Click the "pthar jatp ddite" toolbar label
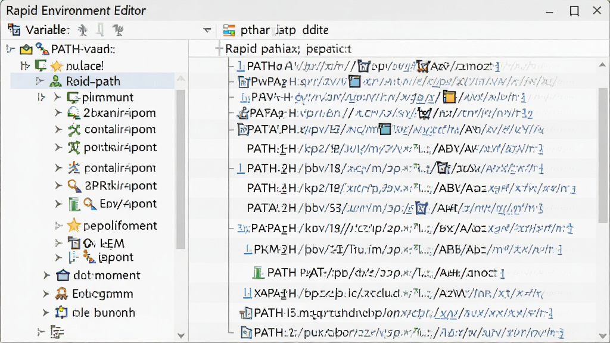The height and width of the screenshot is (343, 610). (284, 30)
